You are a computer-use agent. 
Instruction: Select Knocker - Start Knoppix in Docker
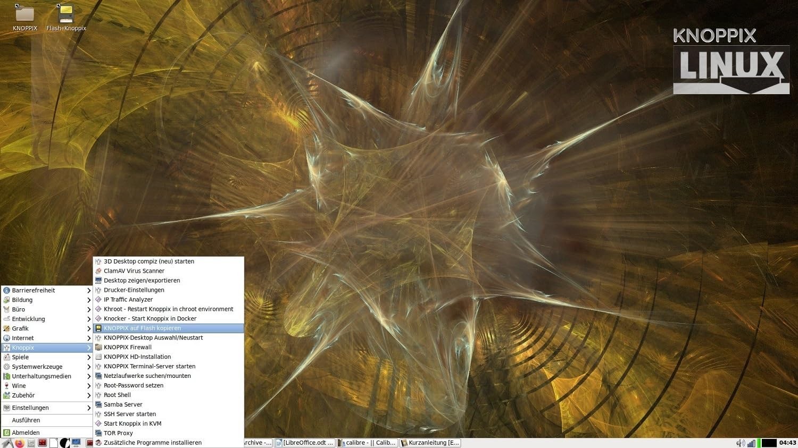(169, 319)
